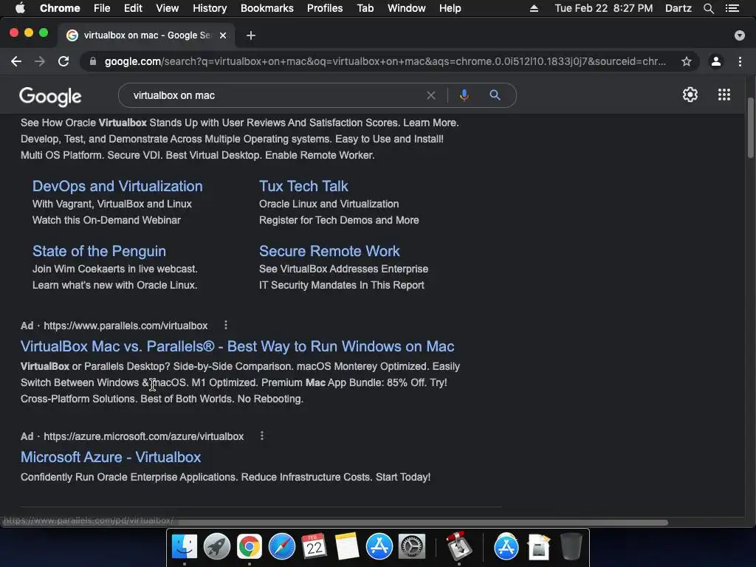View site info via lock icon
This screenshot has height=567, width=756.
click(x=92, y=61)
